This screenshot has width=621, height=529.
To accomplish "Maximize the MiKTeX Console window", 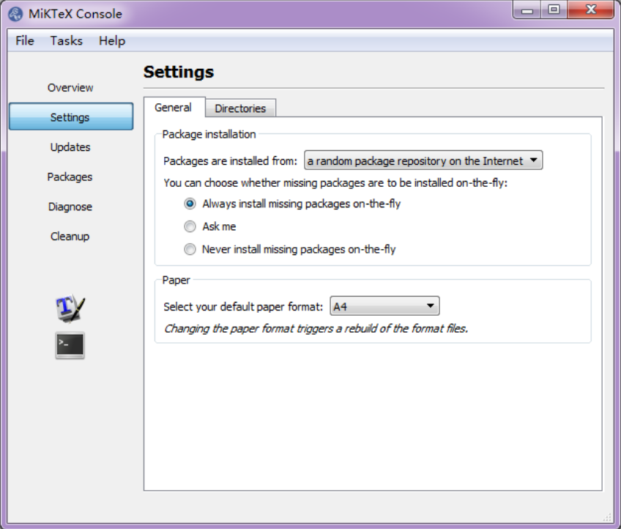I will pyautogui.click(x=554, y=10).
